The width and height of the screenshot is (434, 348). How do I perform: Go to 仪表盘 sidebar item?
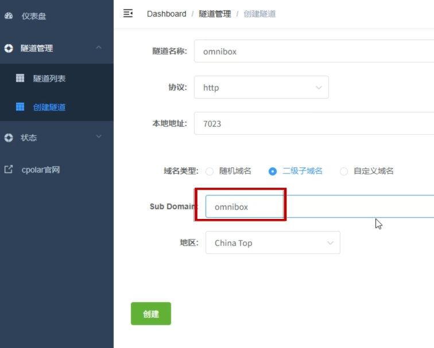(x=34, y=16)
